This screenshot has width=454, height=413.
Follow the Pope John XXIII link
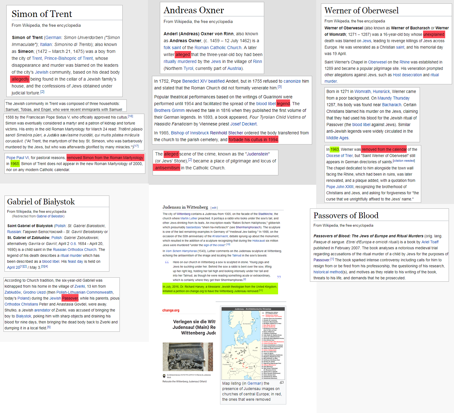(340, 187)
